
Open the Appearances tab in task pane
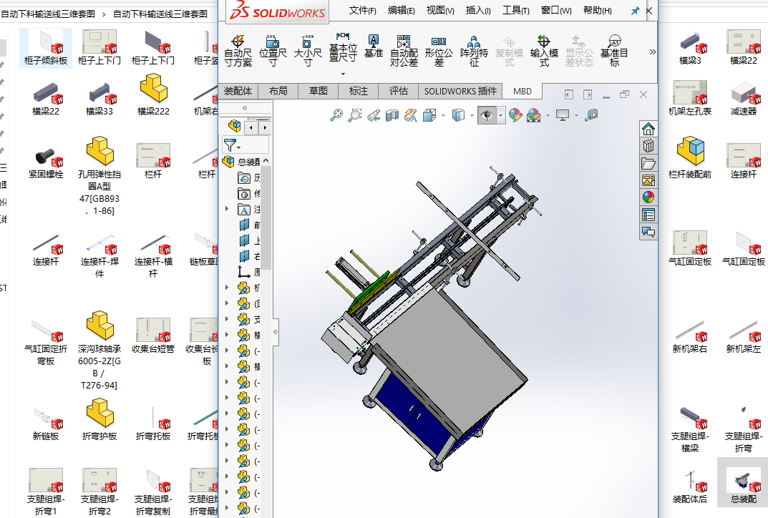coord(648,197)
